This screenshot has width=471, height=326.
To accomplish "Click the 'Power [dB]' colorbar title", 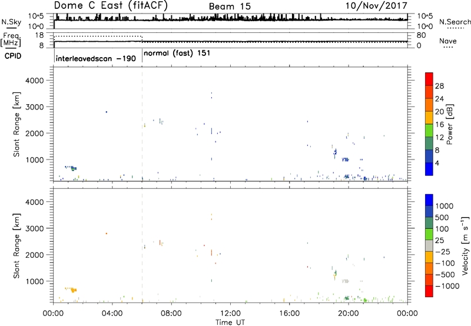I will [449, 124].
